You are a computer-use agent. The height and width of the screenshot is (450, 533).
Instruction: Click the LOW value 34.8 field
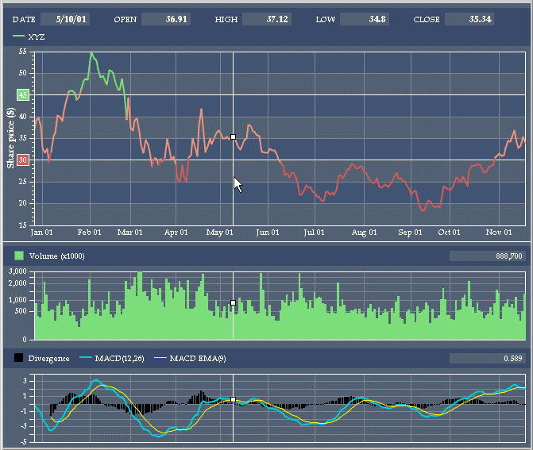point(365,18)
